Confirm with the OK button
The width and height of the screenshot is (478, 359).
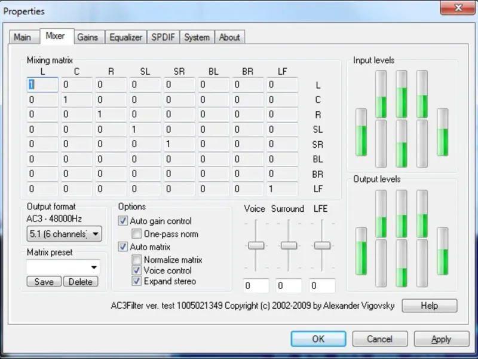click(x=318, y=339)
